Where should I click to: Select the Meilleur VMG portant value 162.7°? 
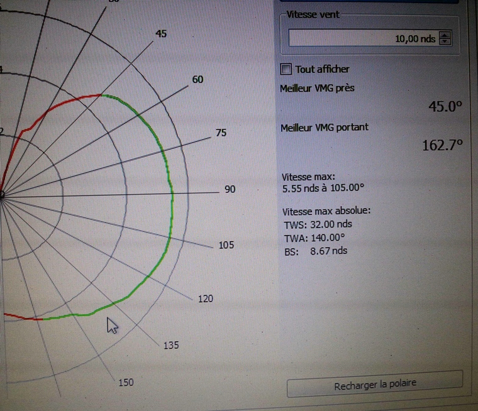(x=442, y=145)
